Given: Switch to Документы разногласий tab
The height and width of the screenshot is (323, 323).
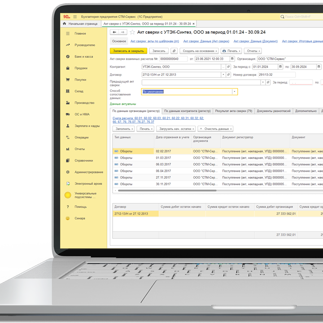Looking at the screenshot, I should [x=274, y=111].
